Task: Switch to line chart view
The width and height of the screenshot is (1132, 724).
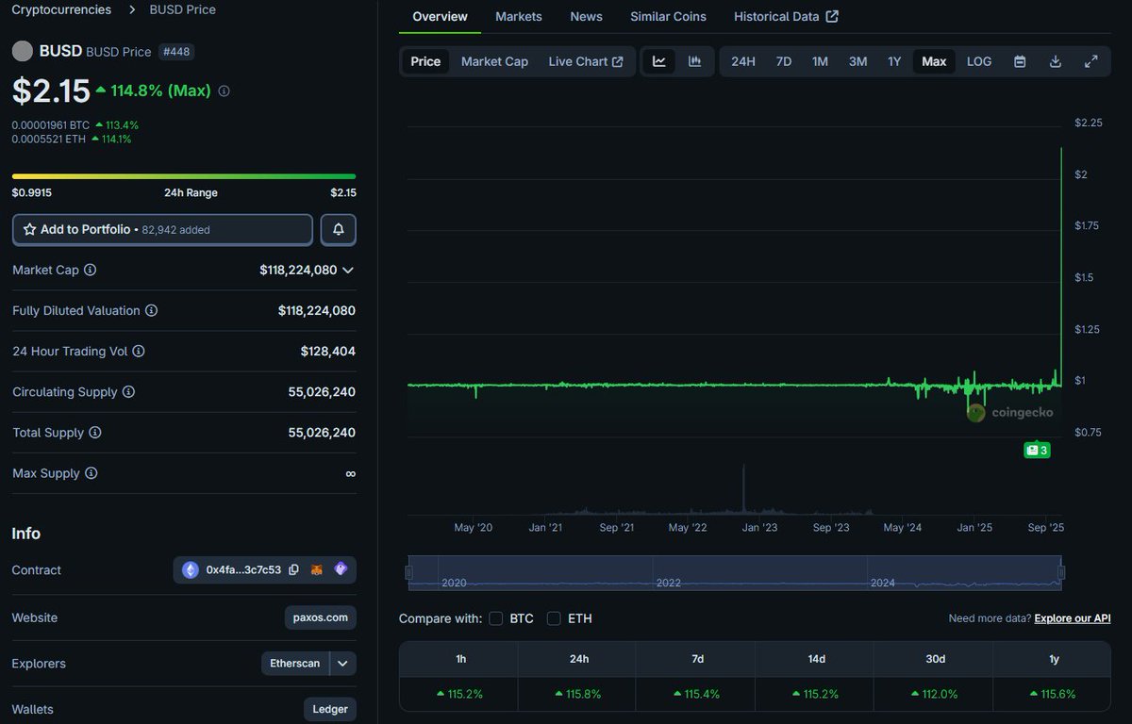Action: pos(659,61)
